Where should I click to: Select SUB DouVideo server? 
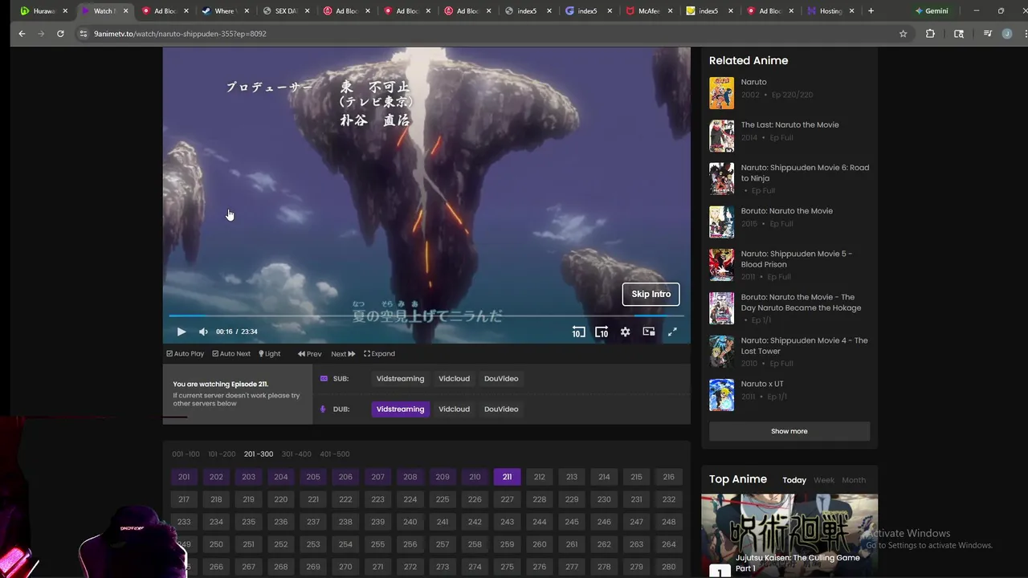[x=501, y=379]
